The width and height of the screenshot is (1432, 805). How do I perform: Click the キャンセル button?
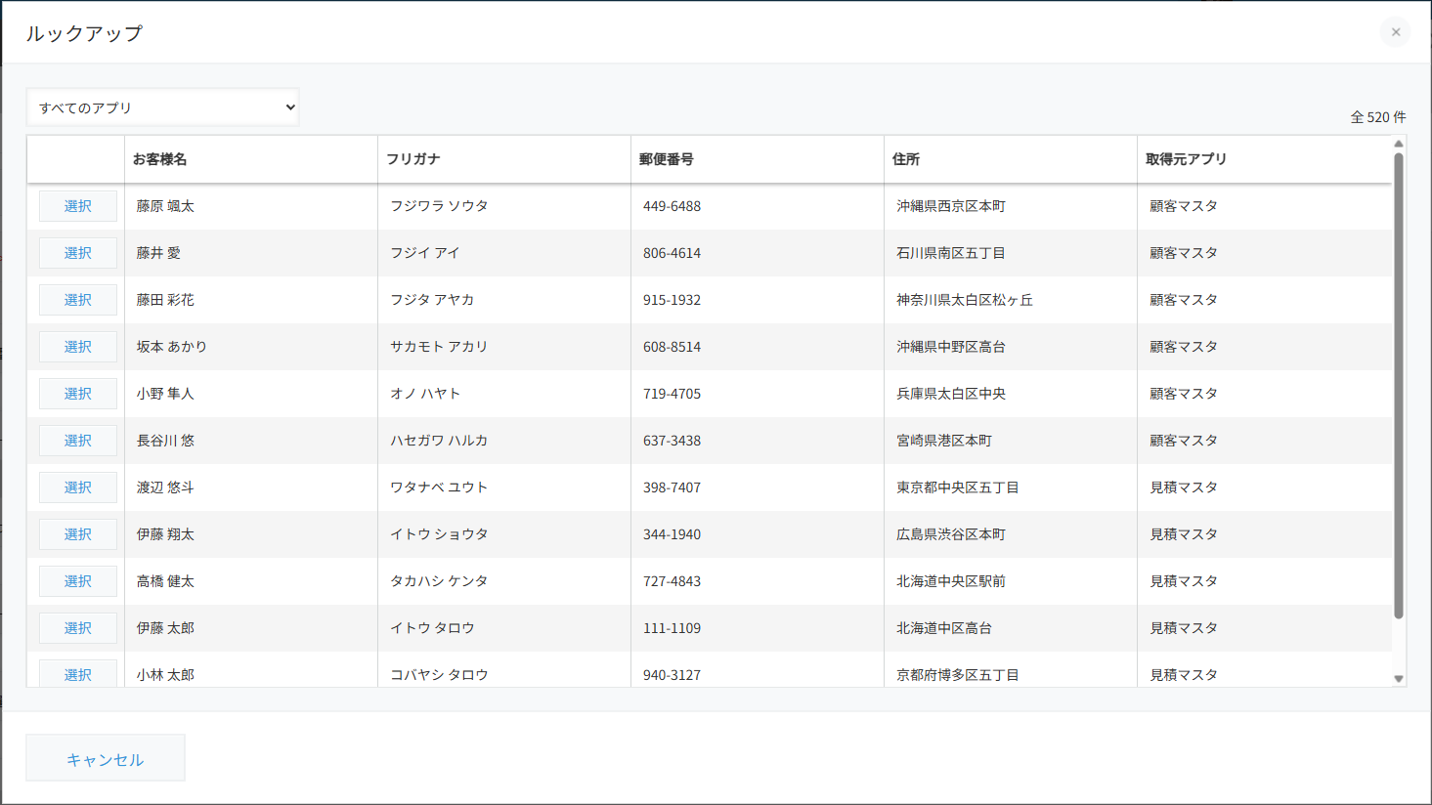(106, 758)
